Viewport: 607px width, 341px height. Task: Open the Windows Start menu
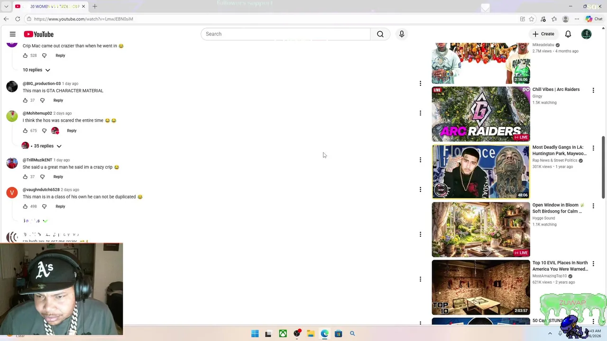(255, 333)
